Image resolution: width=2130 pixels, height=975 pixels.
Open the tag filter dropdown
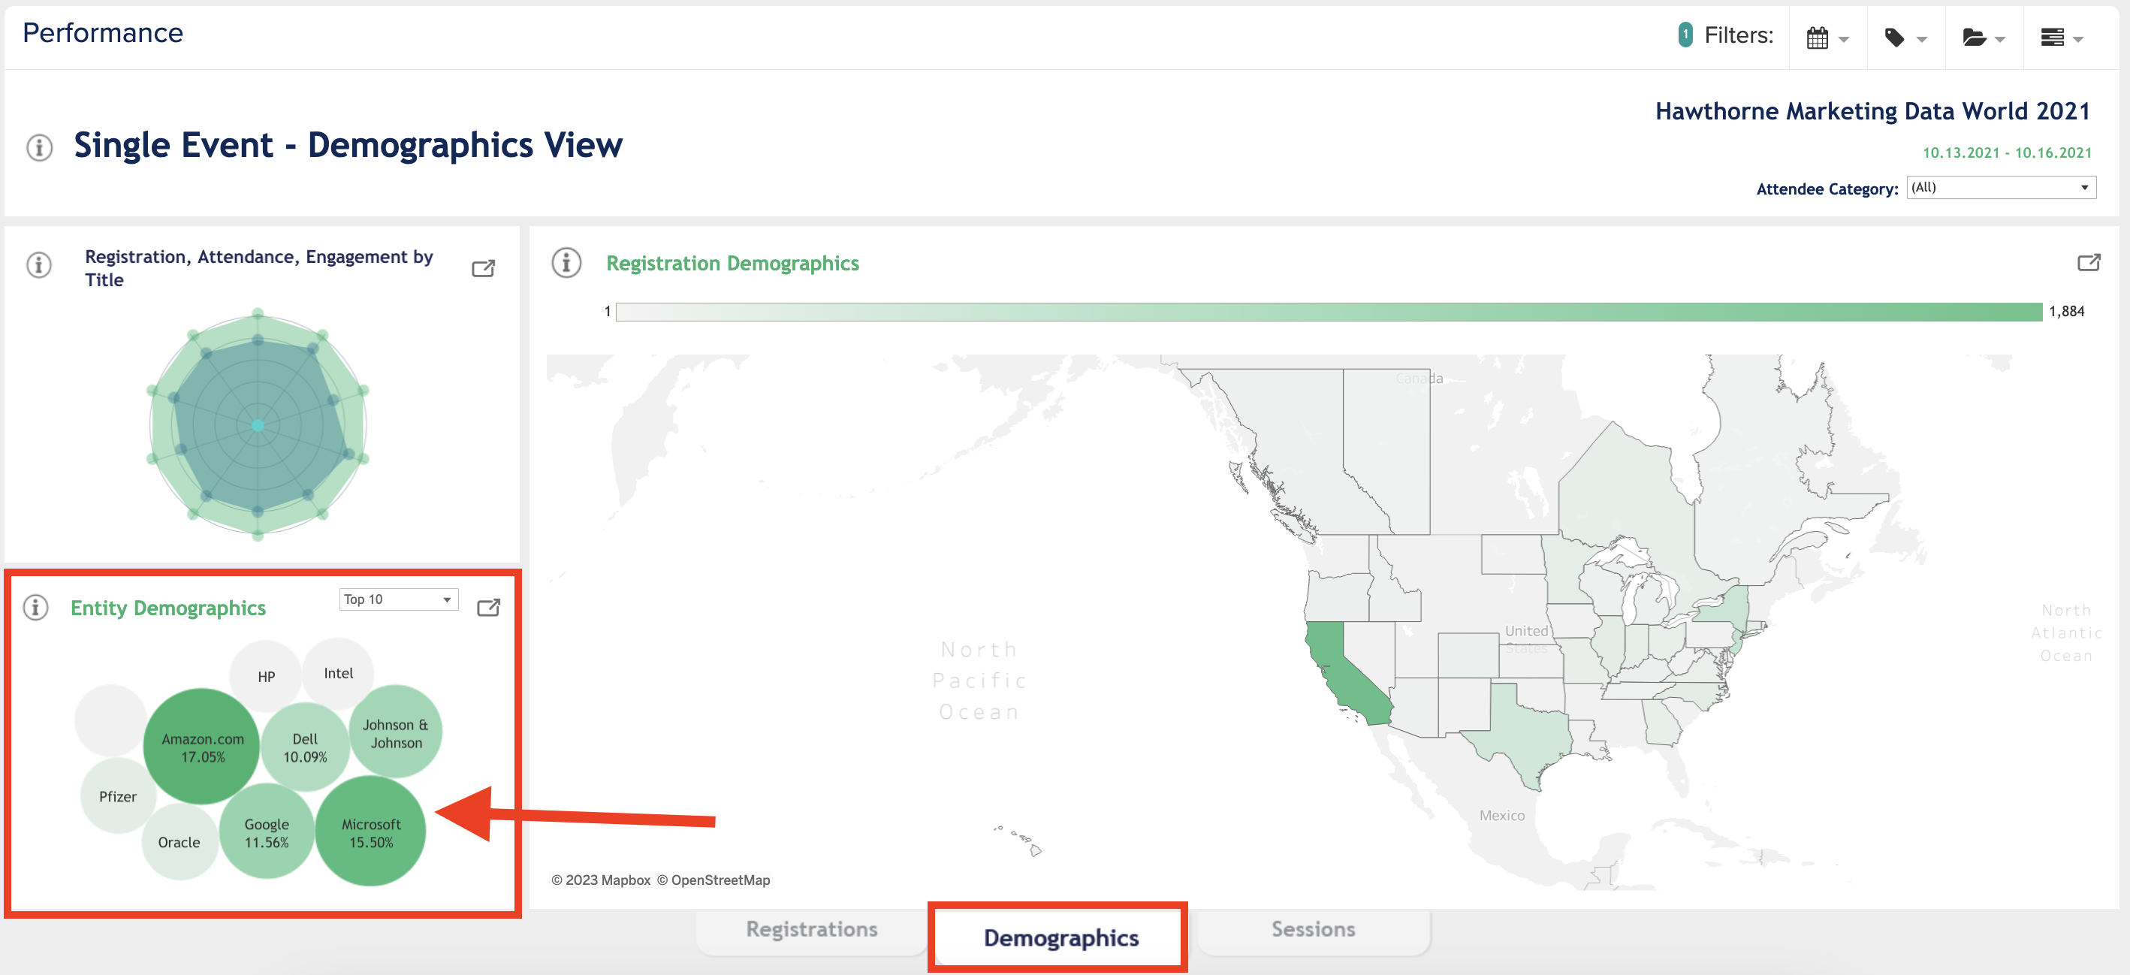[x=1905, y=38]
